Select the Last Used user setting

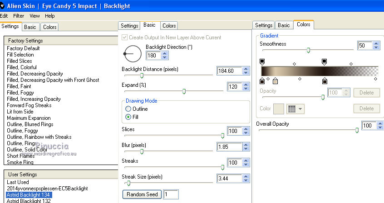tap(18, 182)
